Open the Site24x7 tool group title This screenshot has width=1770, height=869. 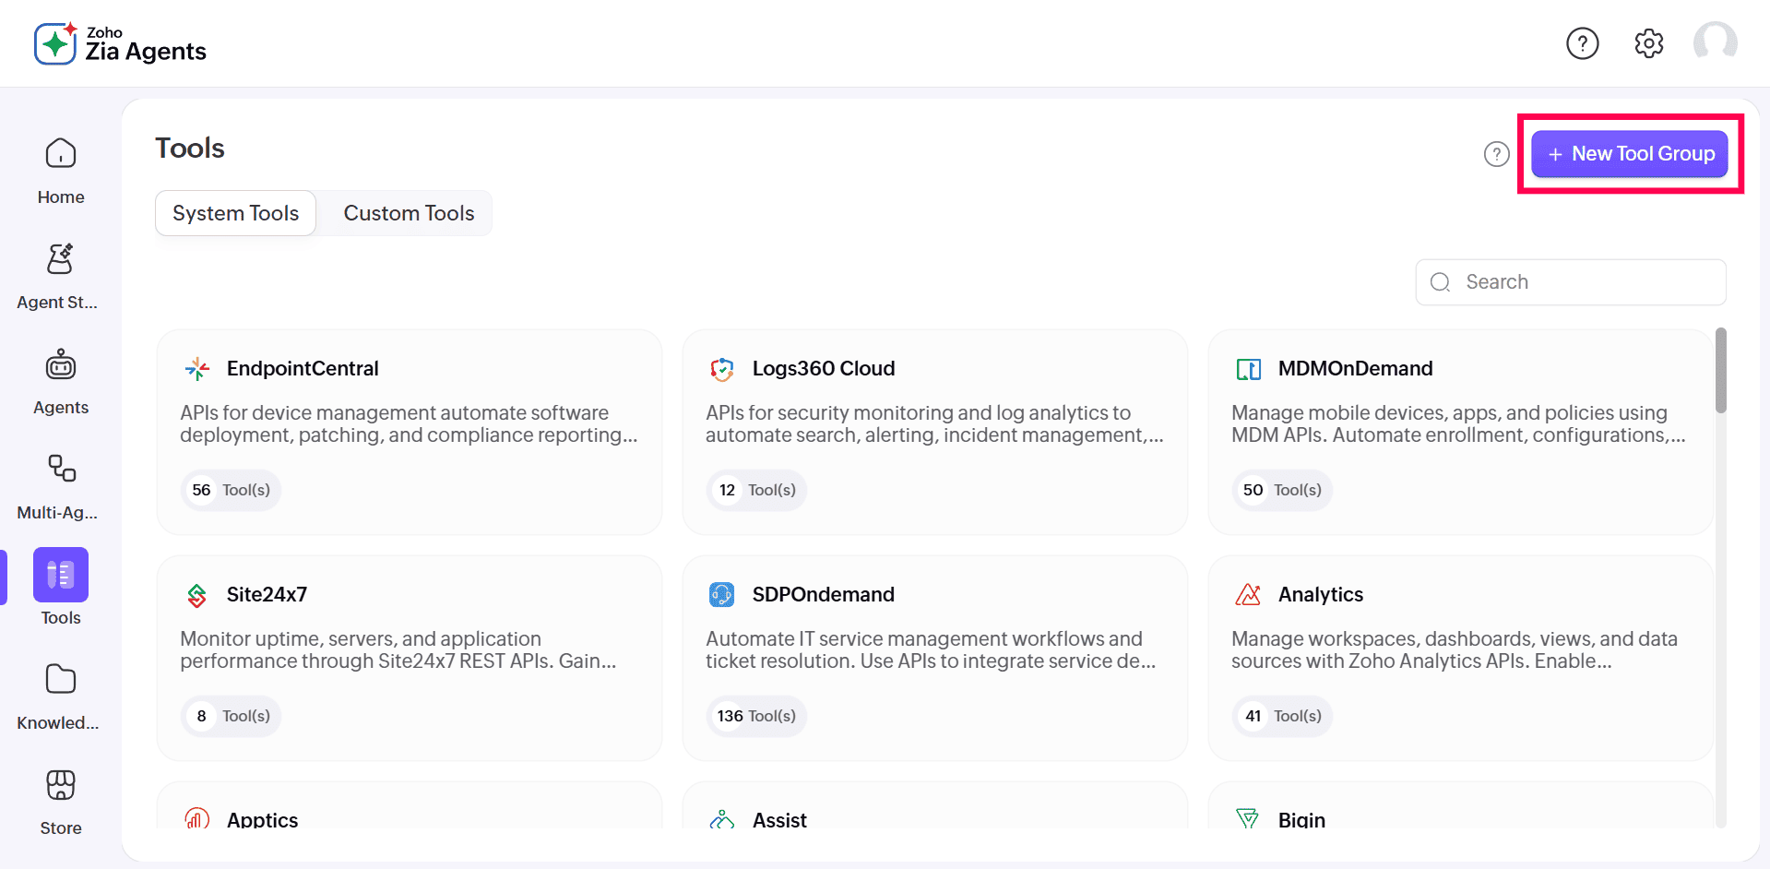point(267,595)
